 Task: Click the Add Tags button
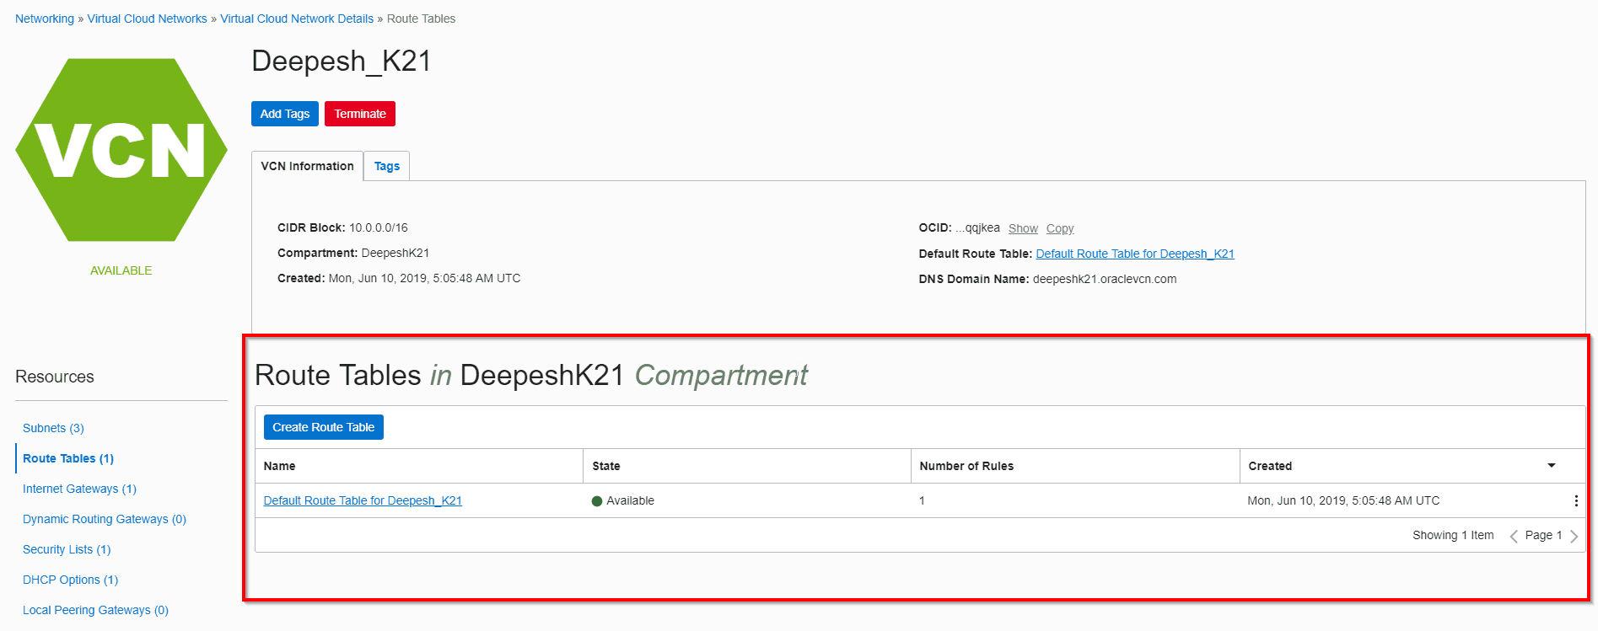[285, 114]
